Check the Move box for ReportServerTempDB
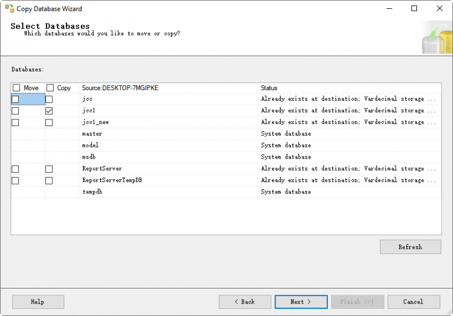 click(15, 180)
